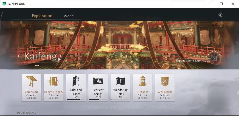Viewport: 239px width, 116px height.
Task: Click the Kaifeng region title
Action: 40,56
